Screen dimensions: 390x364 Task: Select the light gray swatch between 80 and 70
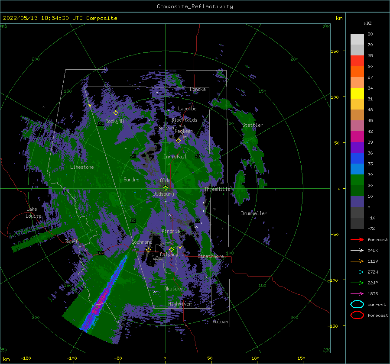point(357,39)
